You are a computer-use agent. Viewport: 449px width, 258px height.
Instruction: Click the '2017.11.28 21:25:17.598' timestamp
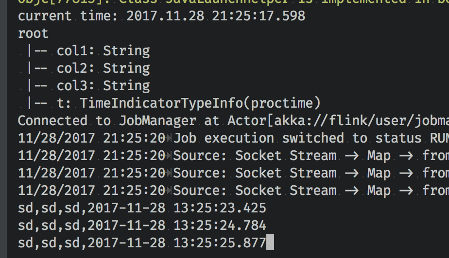216,16
